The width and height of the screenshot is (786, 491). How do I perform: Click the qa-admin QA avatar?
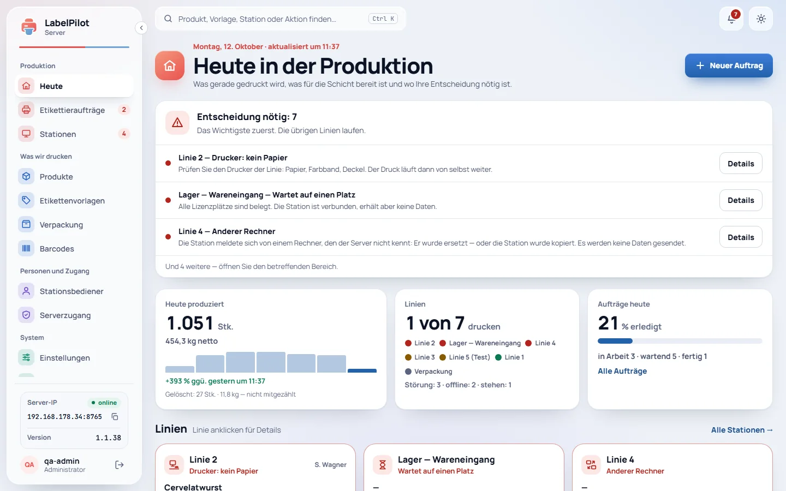(29, 465)
